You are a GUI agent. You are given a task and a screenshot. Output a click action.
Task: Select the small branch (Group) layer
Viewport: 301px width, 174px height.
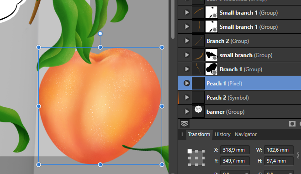[239, 55]
